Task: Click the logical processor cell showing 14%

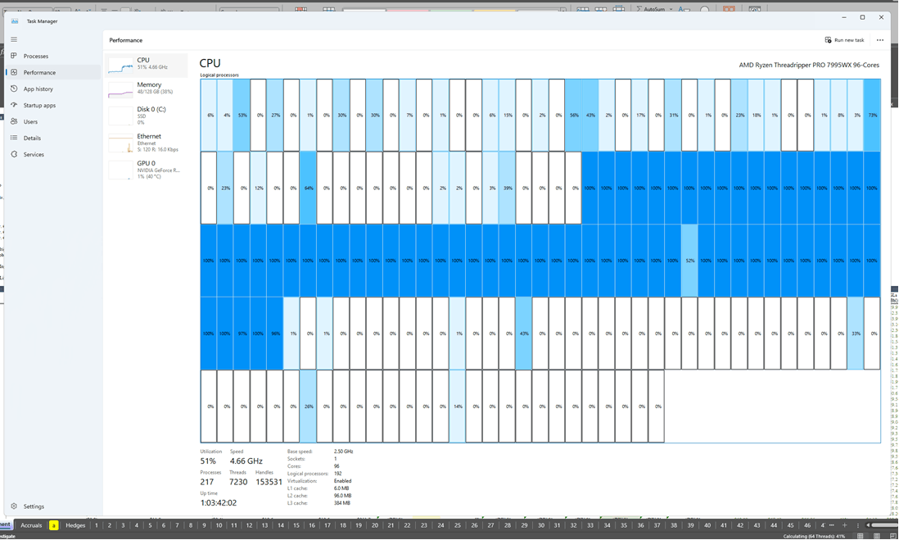Action: 458,406
